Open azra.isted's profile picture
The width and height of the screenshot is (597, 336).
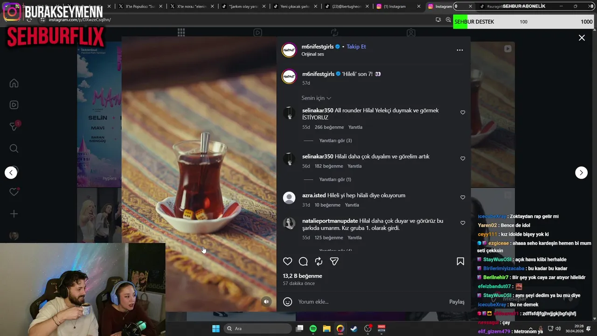click(289, 198)
